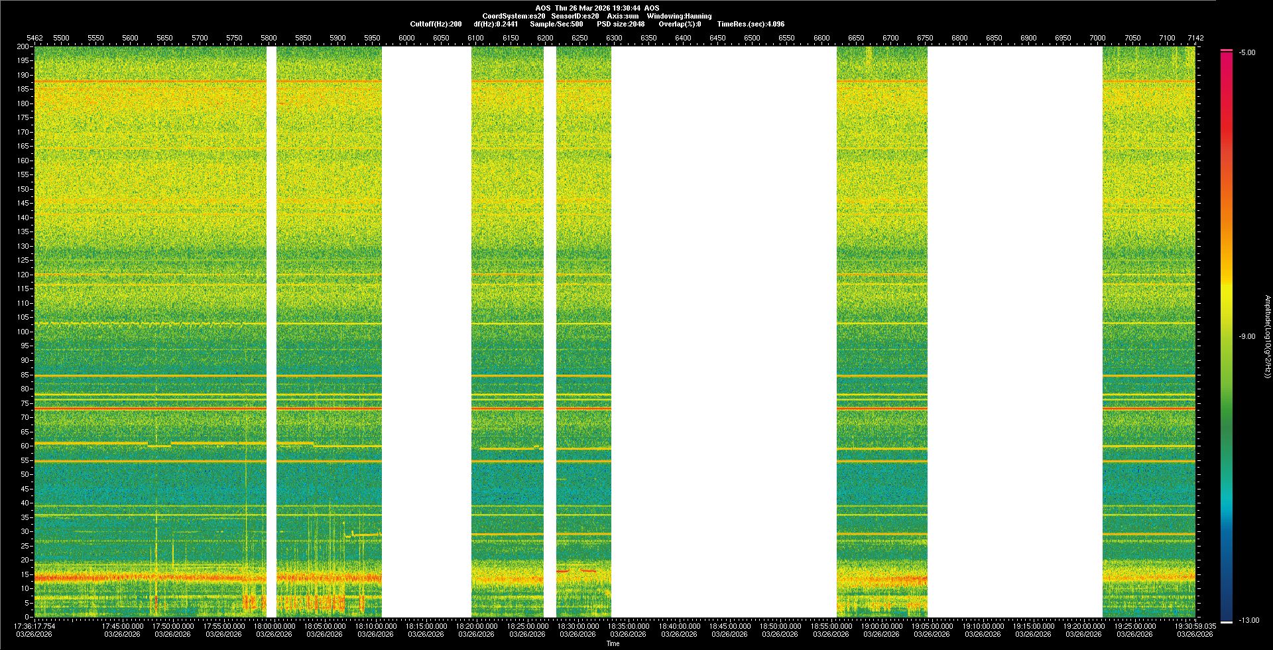This screenshot has width=1273, height=650.
Task: Click the -13.00 color scale label
Action: point(1249,620)
